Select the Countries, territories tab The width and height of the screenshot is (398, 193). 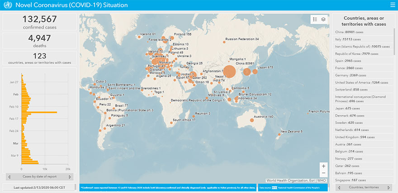363,187
